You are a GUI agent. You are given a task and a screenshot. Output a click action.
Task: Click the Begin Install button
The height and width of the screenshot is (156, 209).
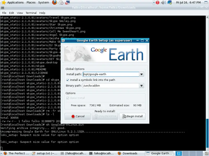point(132,116)
